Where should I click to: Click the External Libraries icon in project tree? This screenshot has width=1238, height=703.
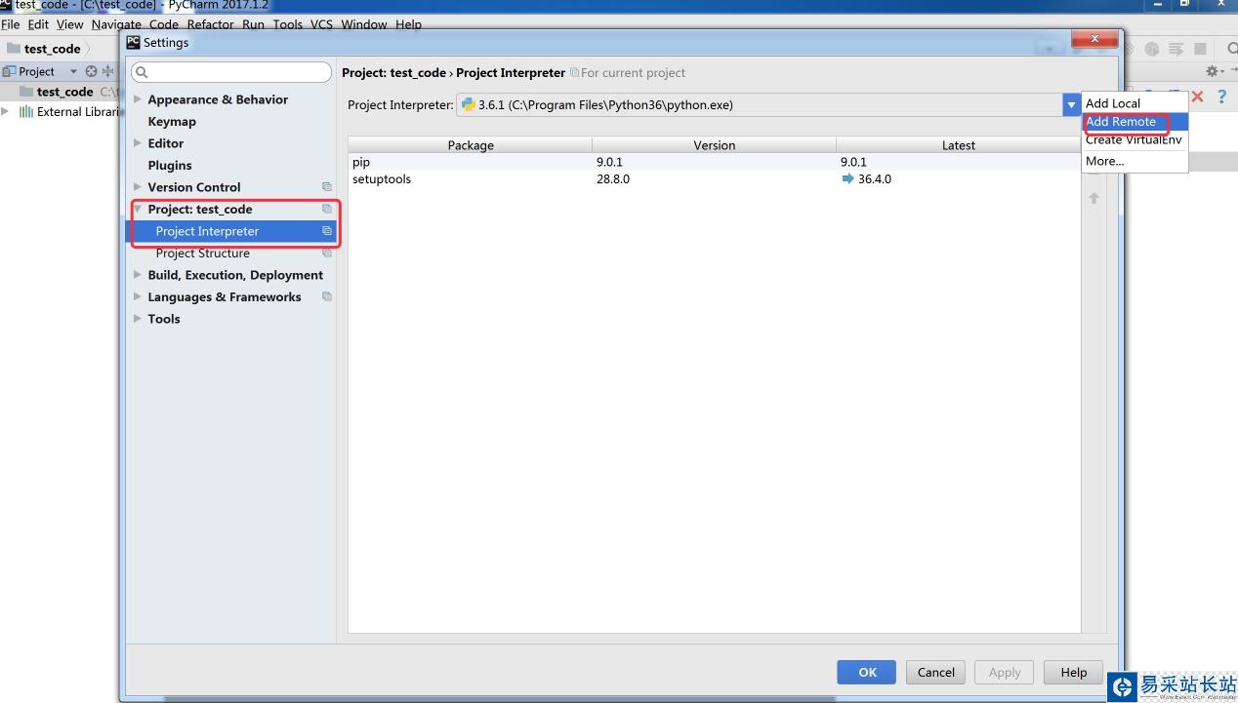(26, 111)
